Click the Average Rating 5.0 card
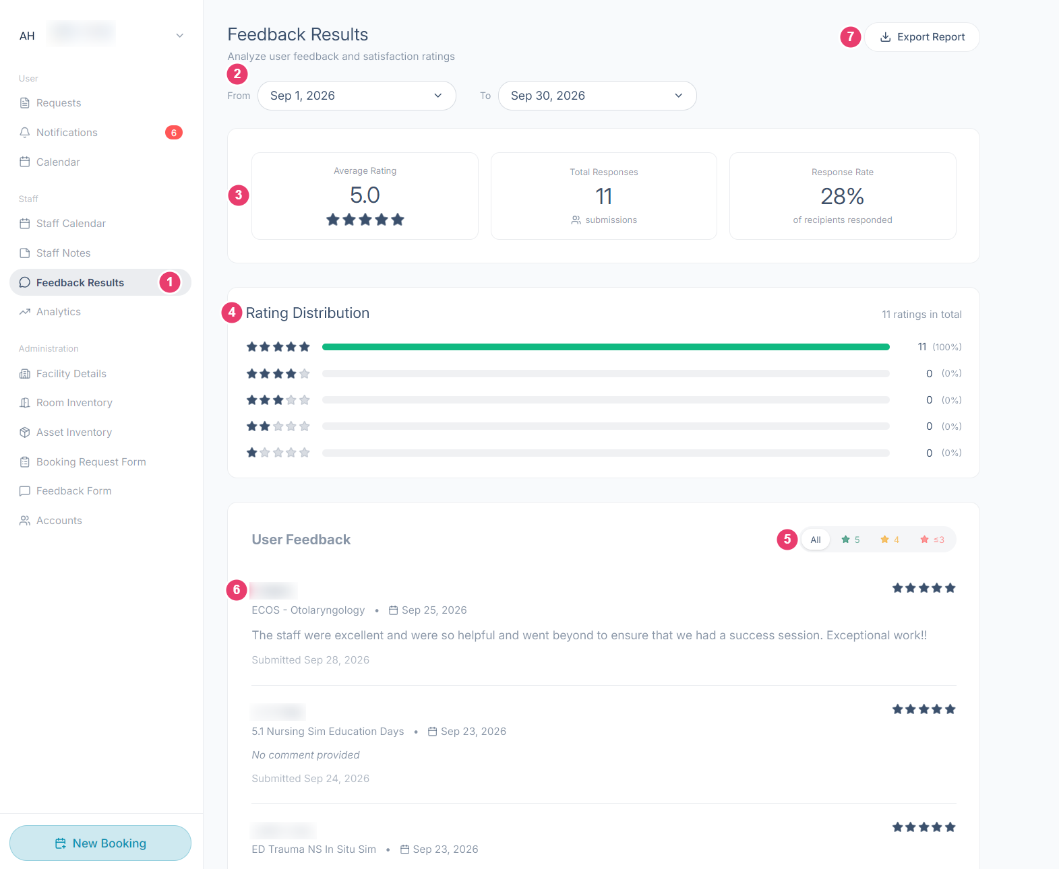Viewport: 1059px width, 869px height. 365,196
